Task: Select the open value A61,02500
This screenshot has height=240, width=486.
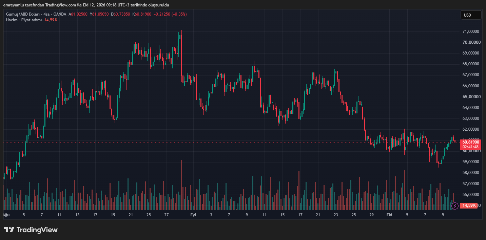Action: (78, 14)
